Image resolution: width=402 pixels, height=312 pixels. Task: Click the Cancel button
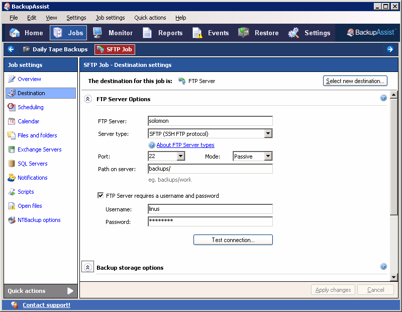[x=375, y=290]
